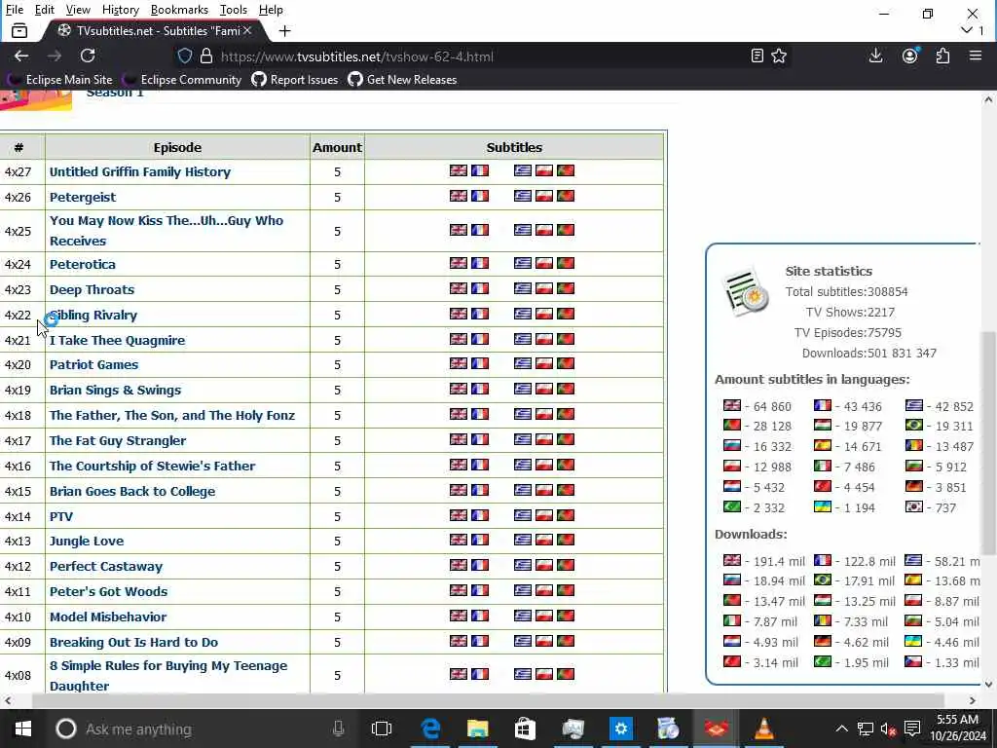Click English flag in the Patriot Games row
Image resolution: width=997 pixels, height=748 pixels.
pyautogui.click(x=459, y=363)
